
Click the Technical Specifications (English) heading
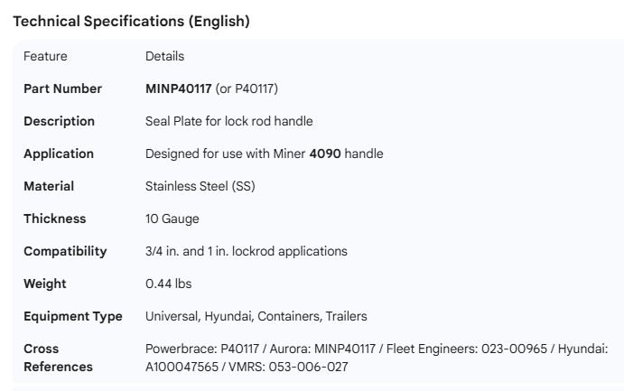click(x=131, y=22)
